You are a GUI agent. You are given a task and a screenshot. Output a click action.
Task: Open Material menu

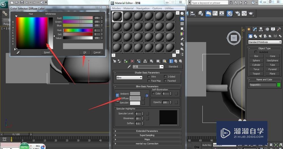click(128, 8)
